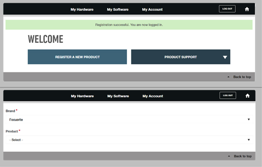Click the triangle icon on Product Support button
Viewport: 262px width, 167px height.
point(225,57)
